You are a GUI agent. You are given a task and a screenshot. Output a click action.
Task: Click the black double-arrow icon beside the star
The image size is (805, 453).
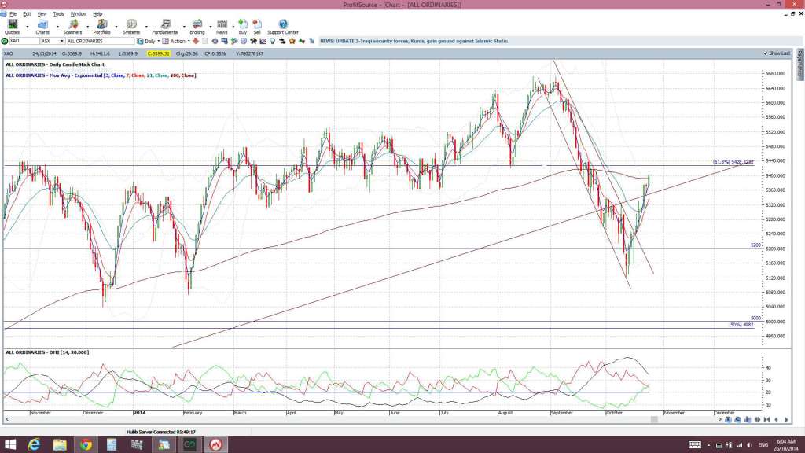pyautogui.click(x=282, y=41)
